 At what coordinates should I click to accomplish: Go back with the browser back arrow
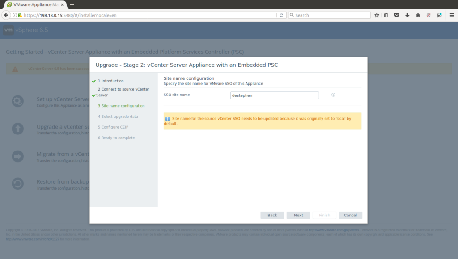[6, 15]
